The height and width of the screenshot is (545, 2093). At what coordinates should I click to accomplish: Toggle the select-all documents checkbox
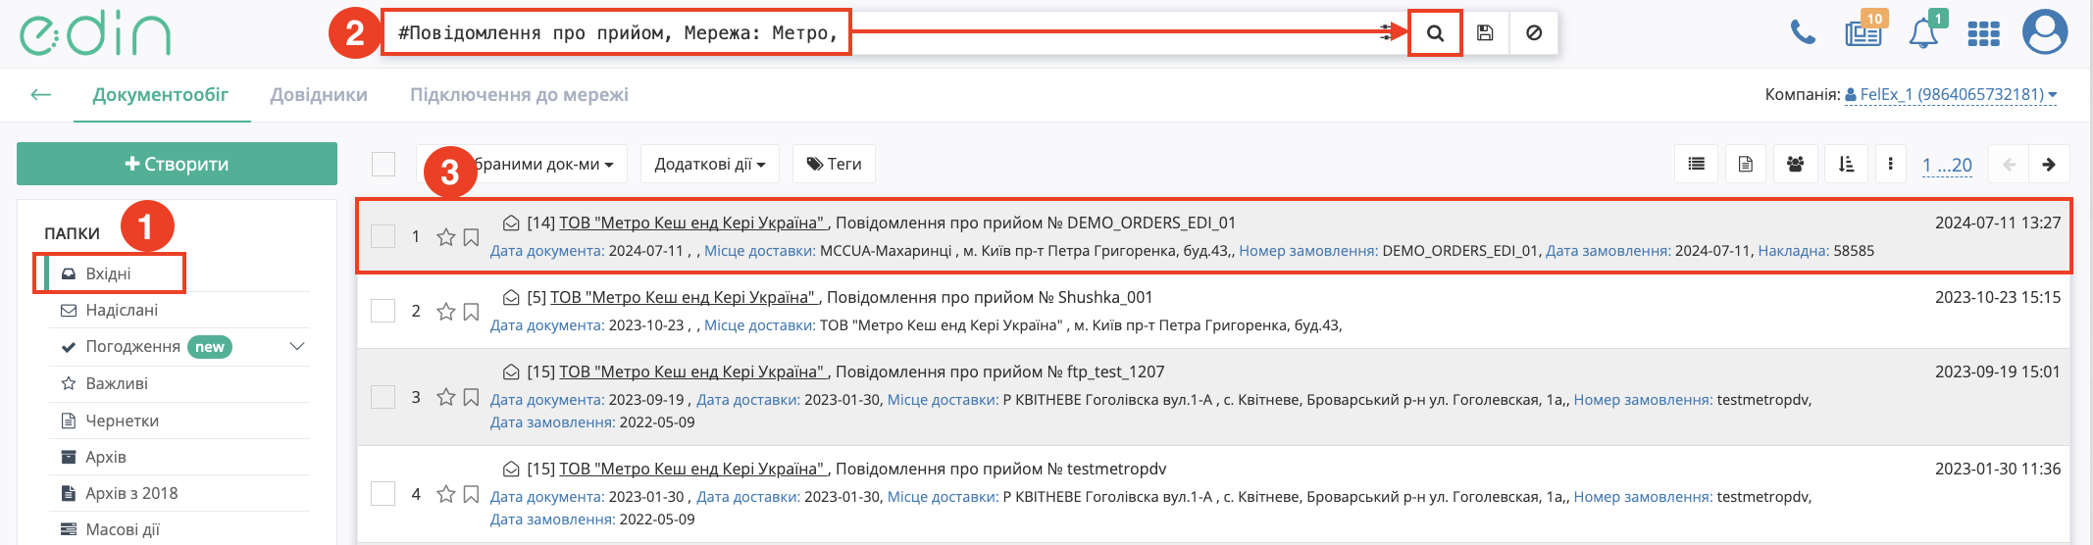[x=383, y=164]
